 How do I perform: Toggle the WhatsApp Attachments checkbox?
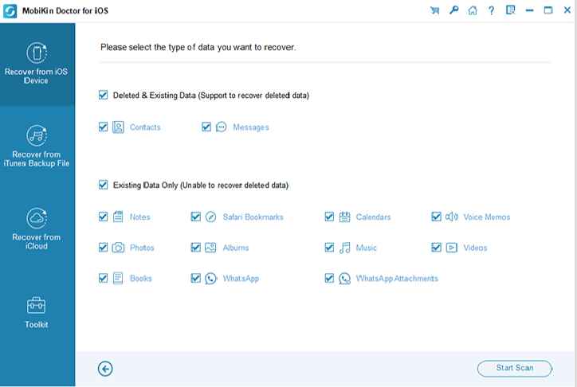pos(329,279)
